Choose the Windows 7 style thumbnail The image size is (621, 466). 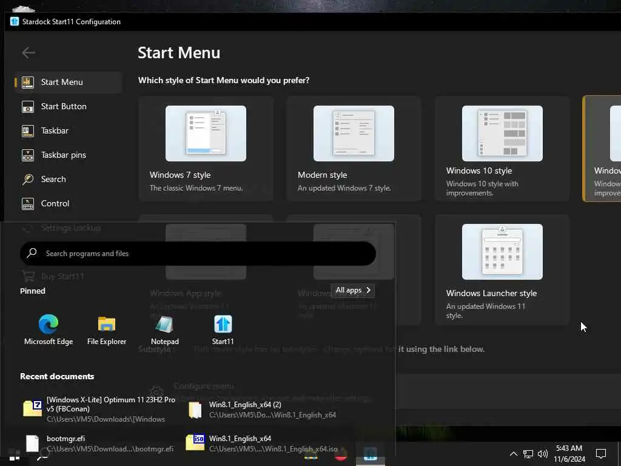coord(206,133)
